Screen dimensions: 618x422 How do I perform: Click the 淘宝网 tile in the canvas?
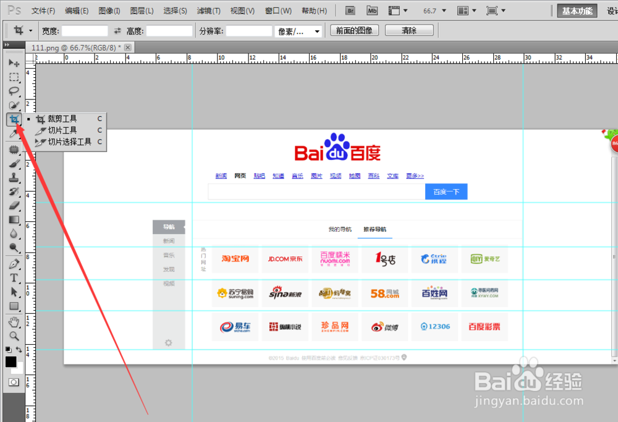(235, 259)
